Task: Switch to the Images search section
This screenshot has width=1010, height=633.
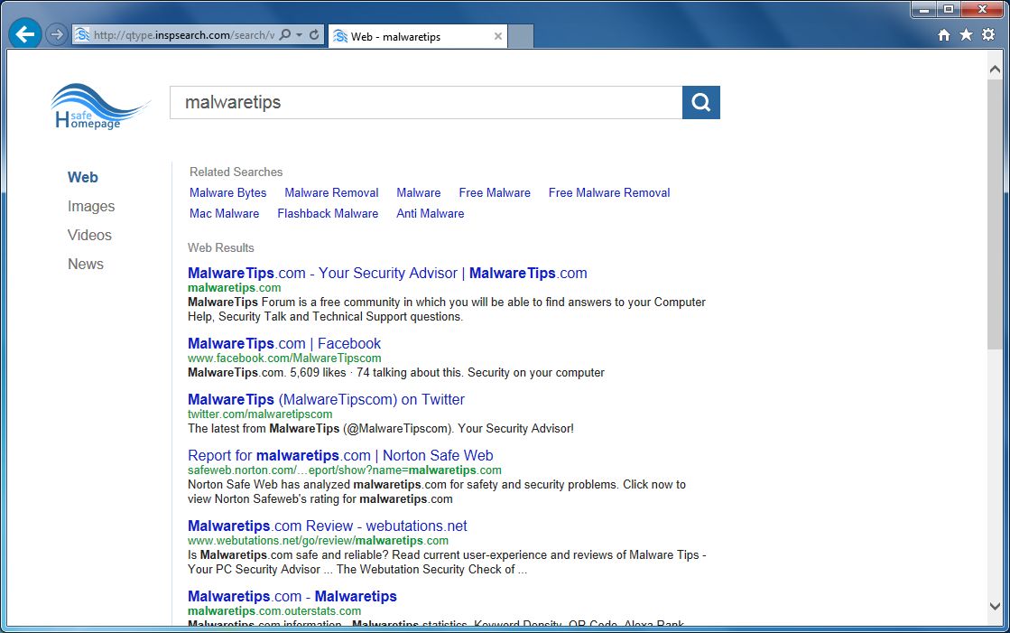Action: pyautogui.click(x=91, y=206)
